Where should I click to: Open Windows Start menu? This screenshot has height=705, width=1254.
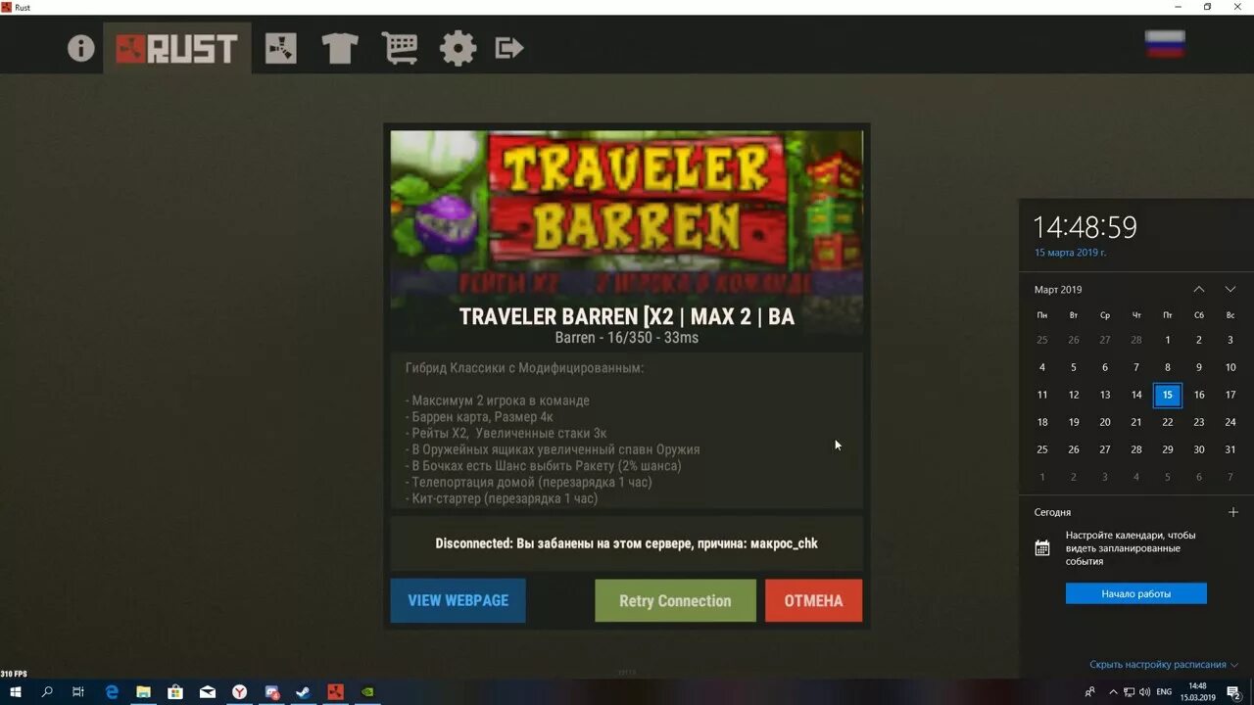(15, 692)
